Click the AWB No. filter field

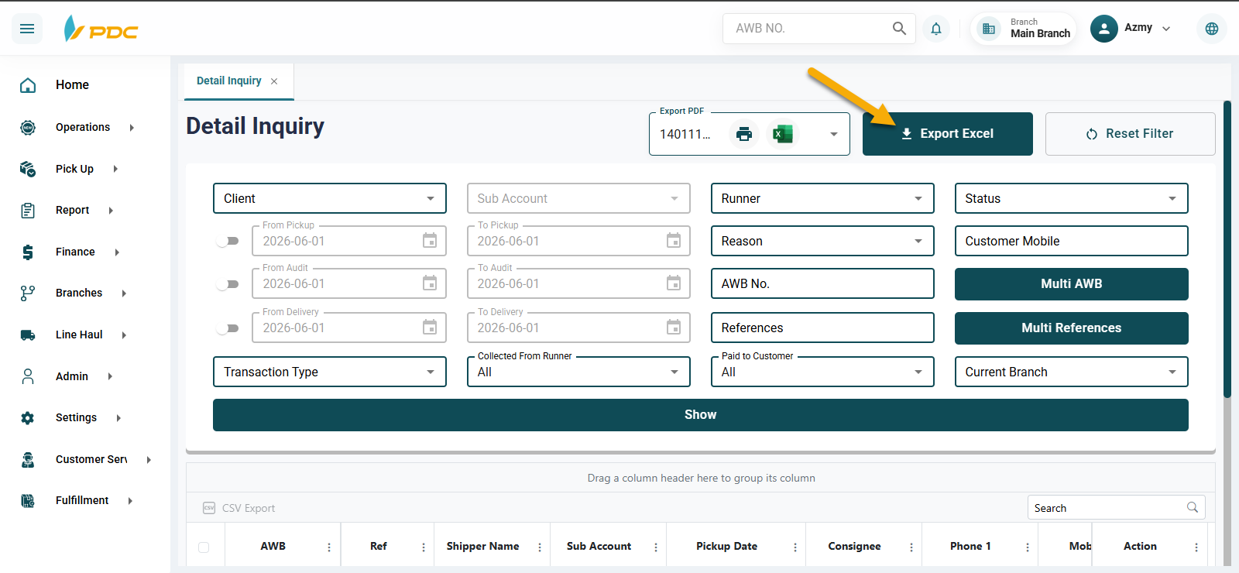pyautogui.click(x=822, y=283)
